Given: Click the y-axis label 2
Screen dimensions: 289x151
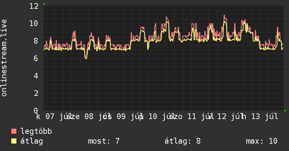Looking at the screenshot, I should [x=36, y=93].
